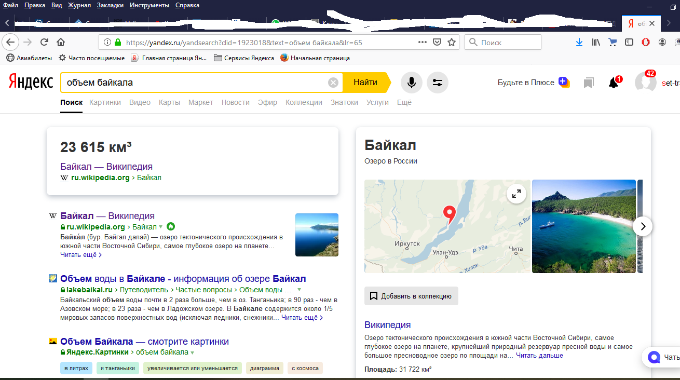Open user profile avatar

(x=646, y=83)
